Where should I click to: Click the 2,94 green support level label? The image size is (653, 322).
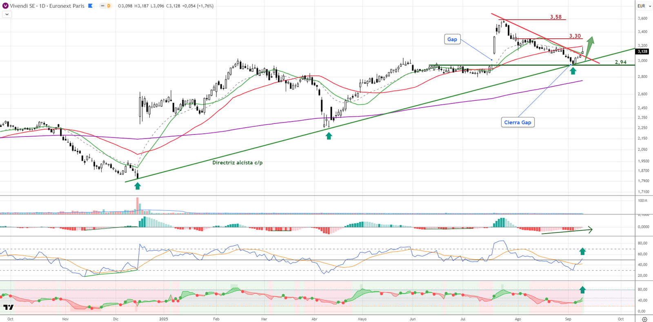tap(620, 62)
